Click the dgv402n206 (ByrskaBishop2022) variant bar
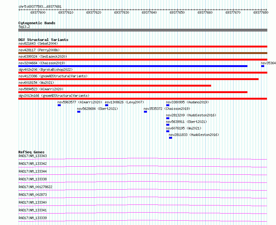 (143, 73)
